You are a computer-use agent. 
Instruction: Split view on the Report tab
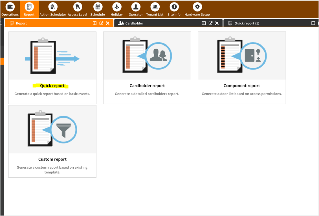(95, 23)
